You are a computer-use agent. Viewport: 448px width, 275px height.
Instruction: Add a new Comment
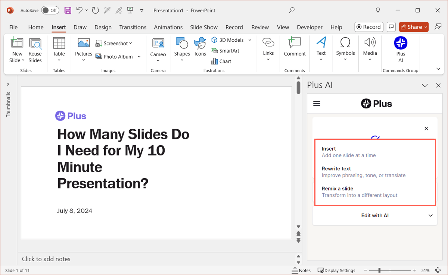(295, 47)
